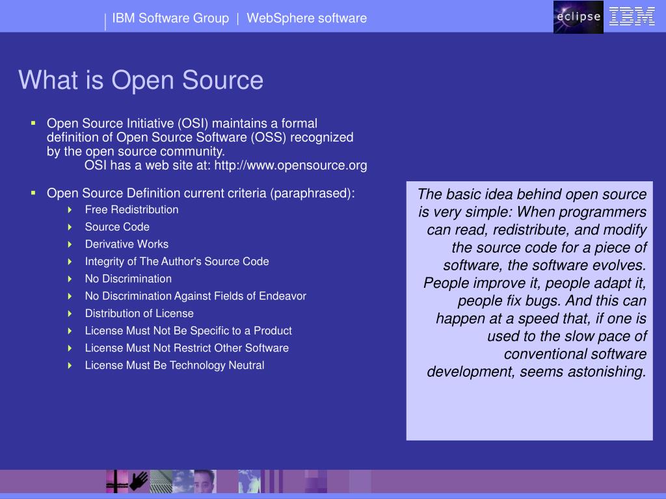This screenshot has width=666, height=499.
Task: Click arrow bullet beside License Must Be Technology Neutral
Action: pos(70,365)
